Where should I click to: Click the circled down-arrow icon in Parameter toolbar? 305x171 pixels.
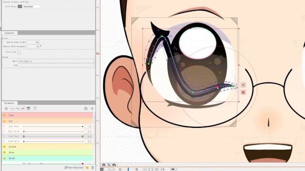tap(6, 109)
